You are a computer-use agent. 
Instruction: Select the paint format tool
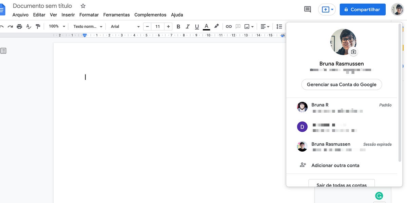[x=38, y=26]
